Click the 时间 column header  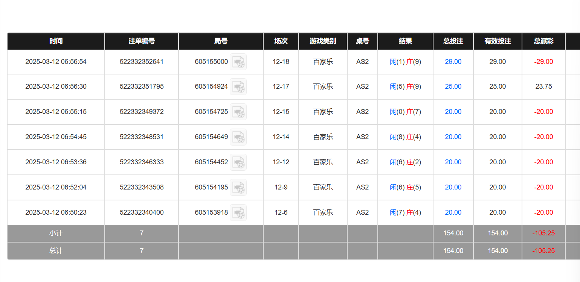coord(56,41)
